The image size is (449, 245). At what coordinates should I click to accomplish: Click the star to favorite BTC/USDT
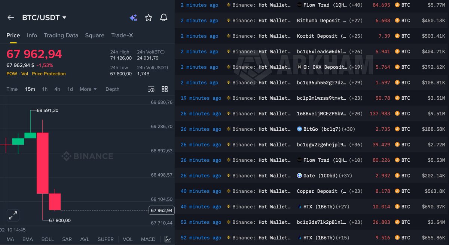[x=149, y=17]
